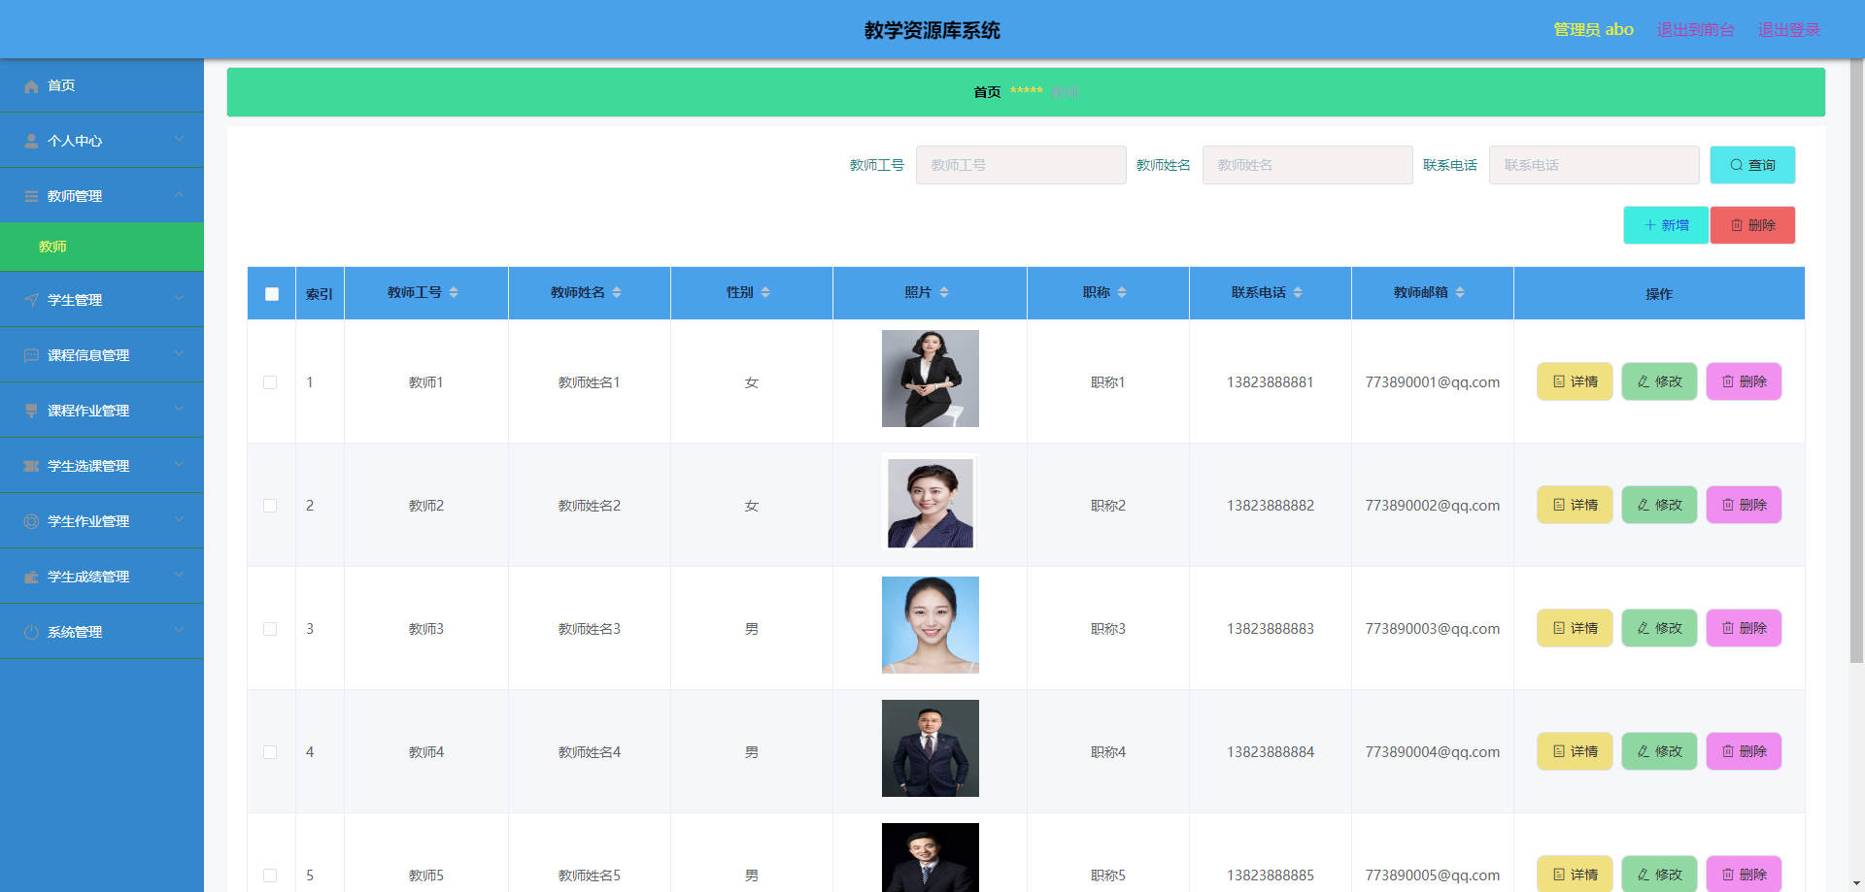The height and width of the screenshot is (892, 1865).
Task: Check the row checkbox for 教师2
Action: point(270,506)
